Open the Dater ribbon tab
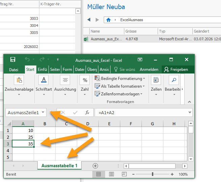Image resolution: width=221 pixels, height=182 pixels. (80, 70)
